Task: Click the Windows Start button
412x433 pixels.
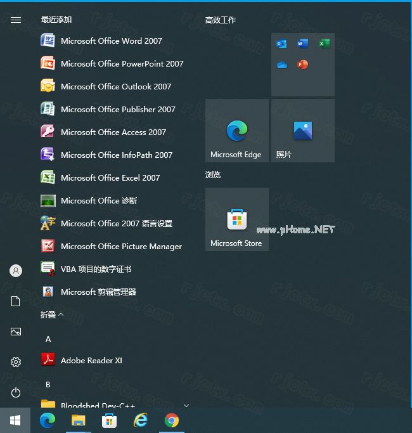Action: click(15, 420)
